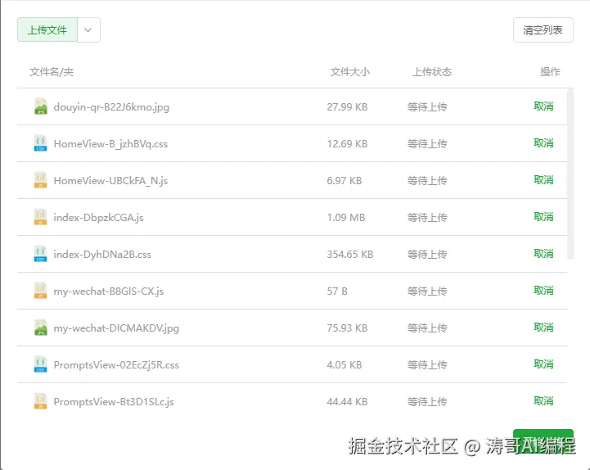Click JS icon of my-wechat-B8GlS-CX.js
This screenshot has width=590, height=470.
pyautogui.click(x=41, y=291)
